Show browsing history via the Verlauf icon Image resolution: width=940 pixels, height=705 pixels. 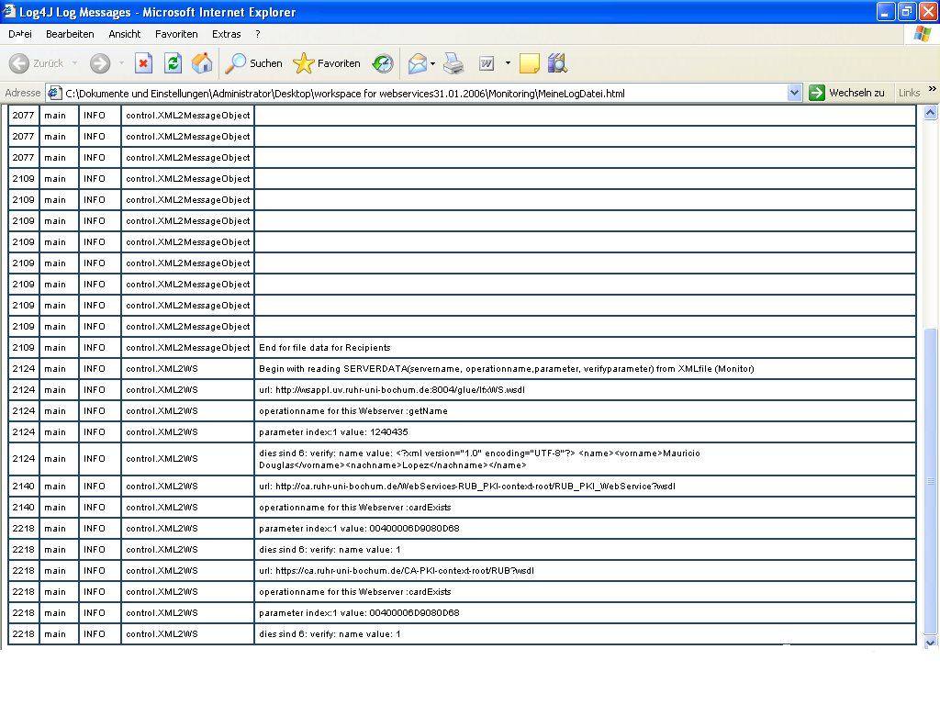click(x=383, y=63)
